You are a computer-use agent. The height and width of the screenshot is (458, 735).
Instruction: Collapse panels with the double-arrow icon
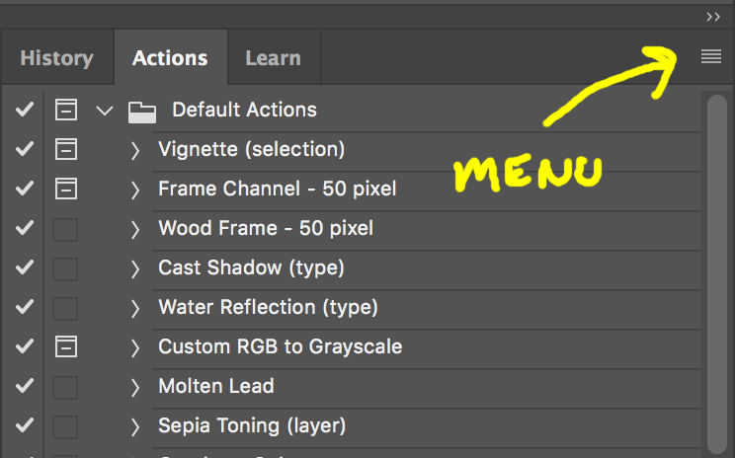[x=713, y=18]
